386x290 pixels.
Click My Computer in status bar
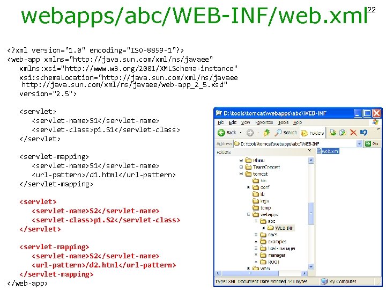[339, 281]
